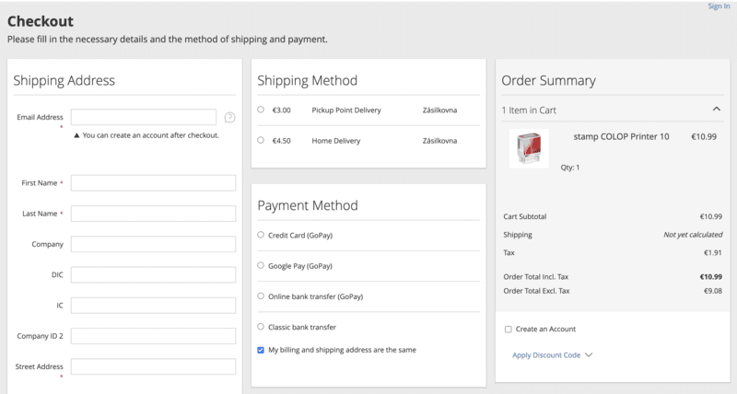This screenshot has width=737, height=394.
Task: Click the Email Address input field
Action: pyautogui.click(x=143, y=117)
